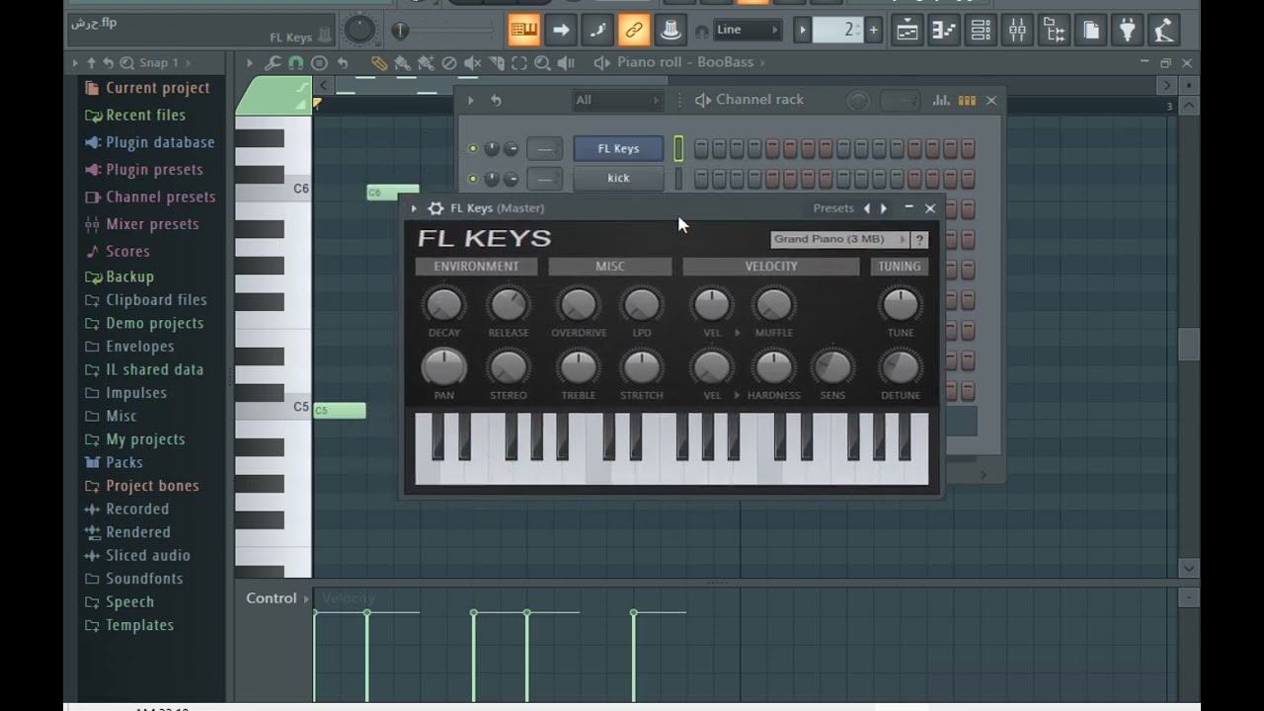The image size is (1264, 711).
Task: Click the Channel rack undo arrow icon
Action: pos(496,100)
